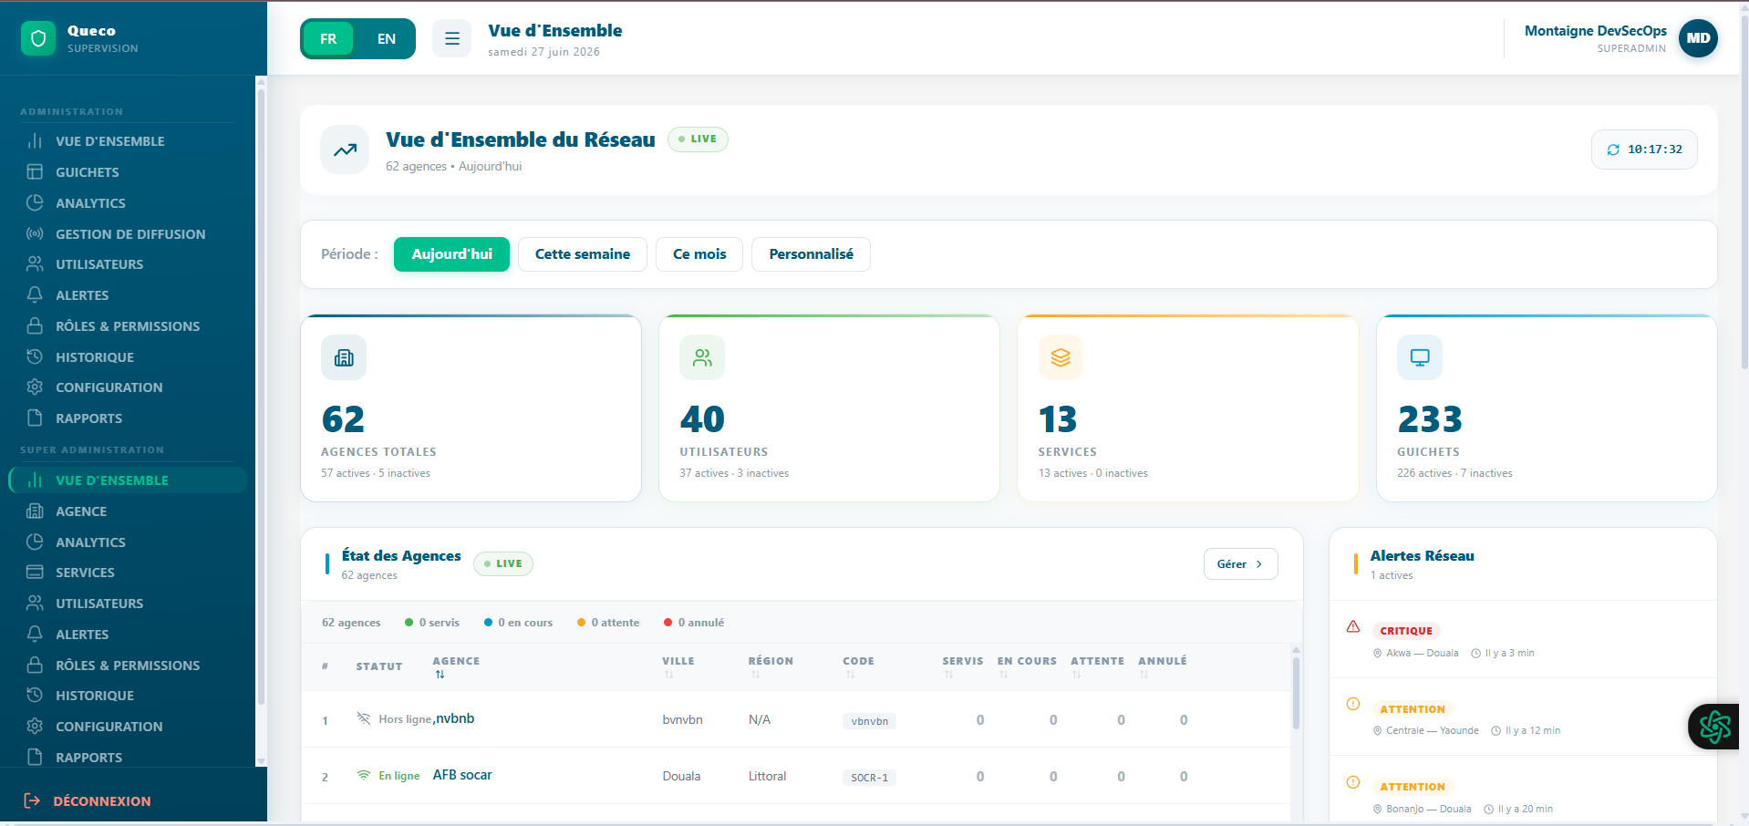The height and width of the screenshot is (826, 1749).
Task: Click the gear icon for Administration Configuration
Action: 35,387
